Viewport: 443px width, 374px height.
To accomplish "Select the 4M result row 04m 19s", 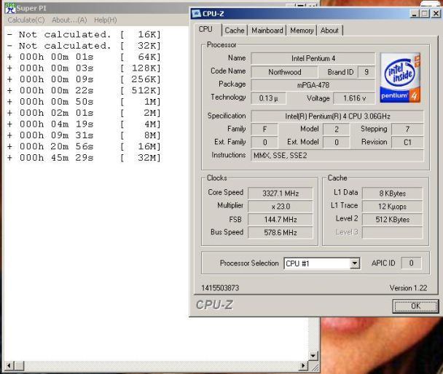I will coord(85,124).
